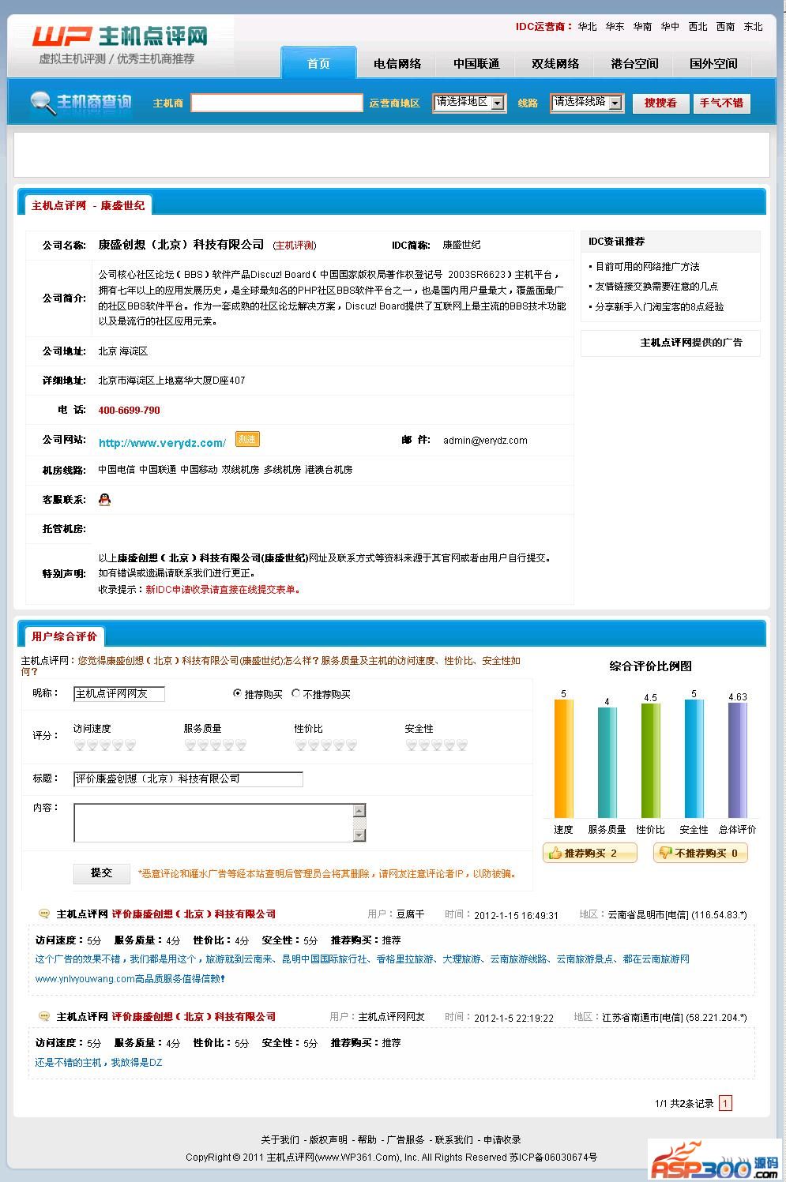Click 华中 IDC region link

pyautogui.click(x=670, y=27)
